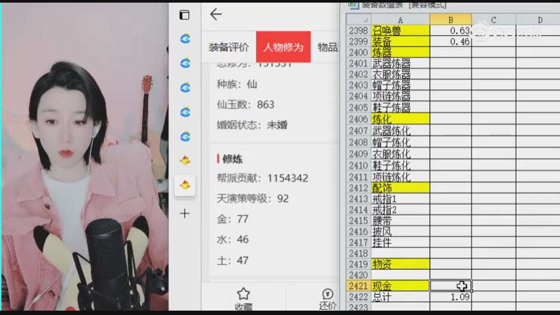Select the 衣服炼化 cell

(400, 154)
